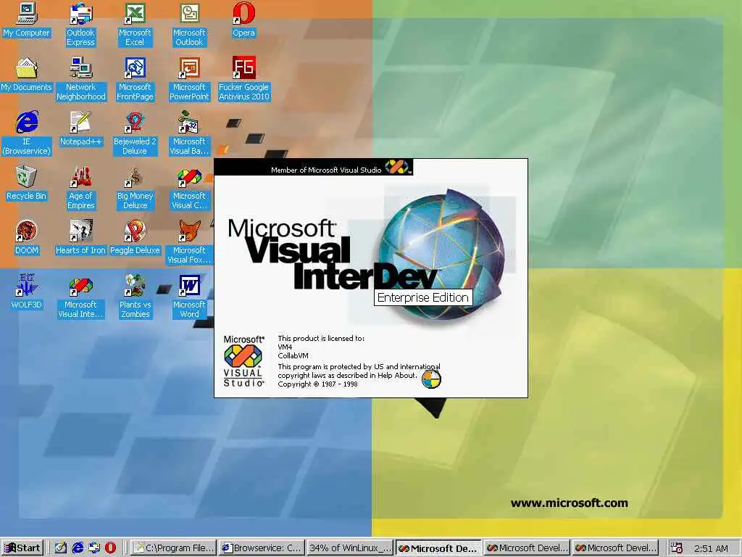Switch to 34% of WinLinux taskbar button

tap(350, 548)
